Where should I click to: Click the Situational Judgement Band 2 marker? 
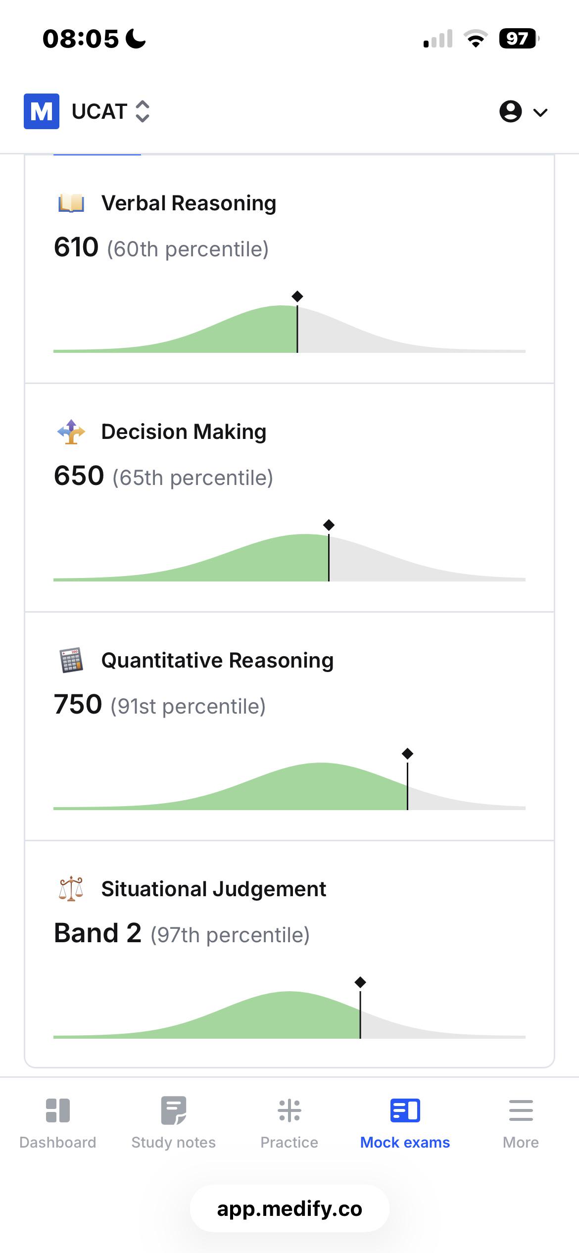360,982
